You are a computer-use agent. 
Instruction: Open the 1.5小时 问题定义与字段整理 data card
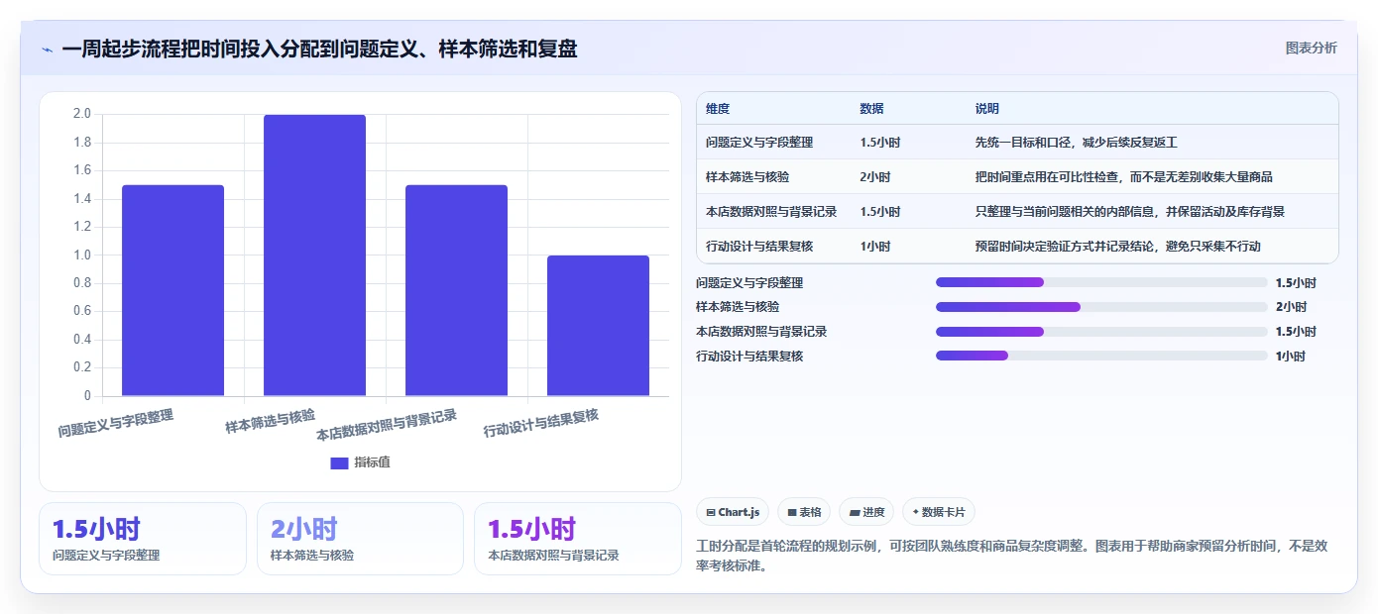(x=143, y=539)
